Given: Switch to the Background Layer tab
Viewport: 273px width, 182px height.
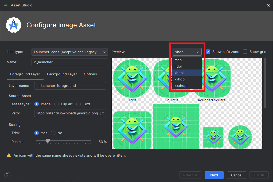Looking at the screenshot, I should click(x=62, y=74).
